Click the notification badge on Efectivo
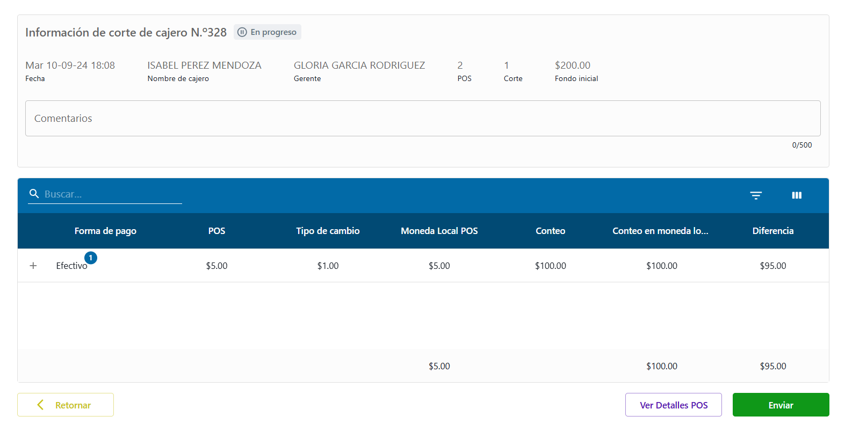The image size is (845, 431). pyautogui.click(x=91, y=258)
